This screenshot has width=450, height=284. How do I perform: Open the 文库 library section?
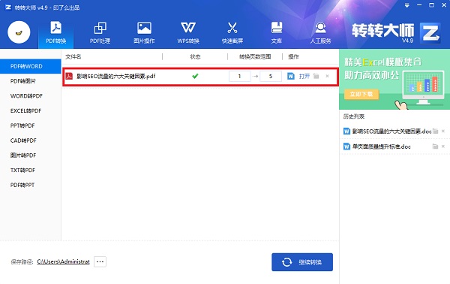coord(276,33)
